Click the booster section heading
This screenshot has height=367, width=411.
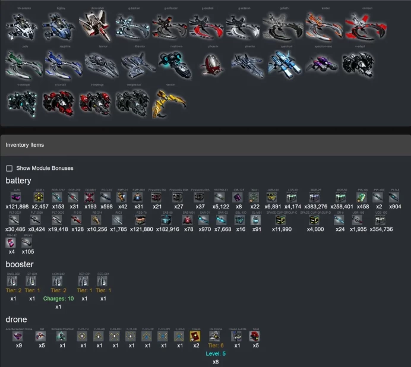[x=20, y=264]
